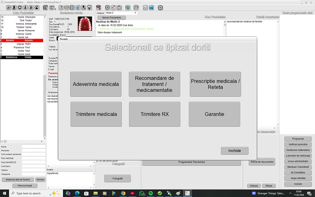Open Verificari periodice
Viewport: 315px width, 197px height.
point(298,144)
